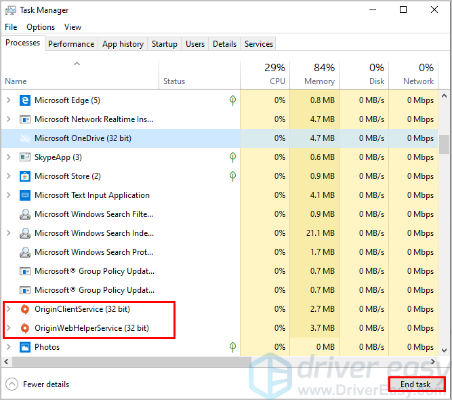This screenshot has height=400, width=452.
Task: Expand the OriginClientService process group
Action: click(9, 309)
